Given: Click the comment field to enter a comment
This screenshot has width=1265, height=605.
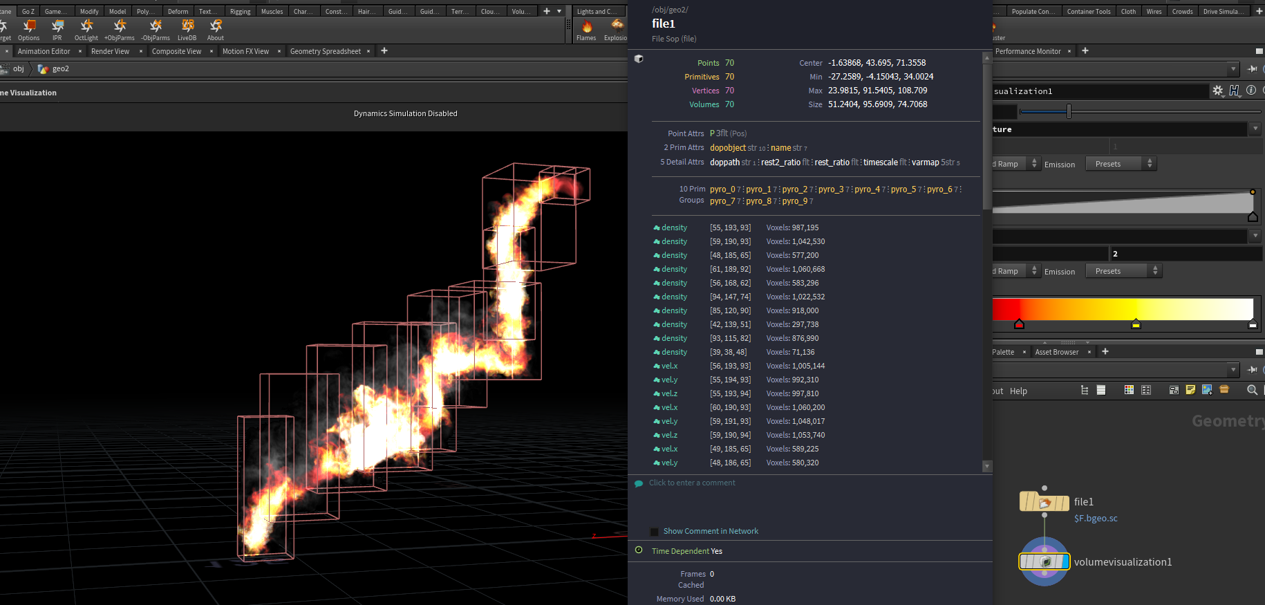Looking at the screenshot, I should click(x=692, y=483).
